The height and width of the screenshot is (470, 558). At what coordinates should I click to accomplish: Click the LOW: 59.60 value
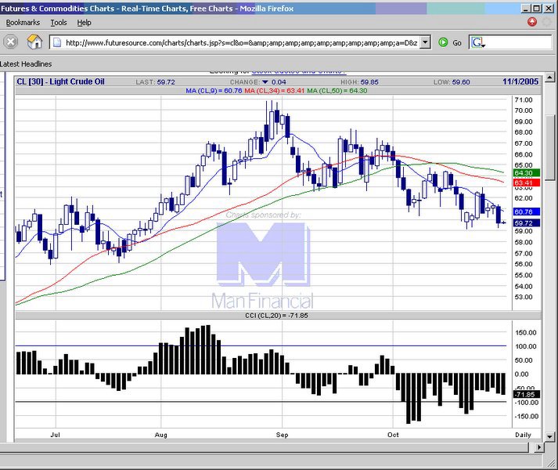click(x=452, y=82)
